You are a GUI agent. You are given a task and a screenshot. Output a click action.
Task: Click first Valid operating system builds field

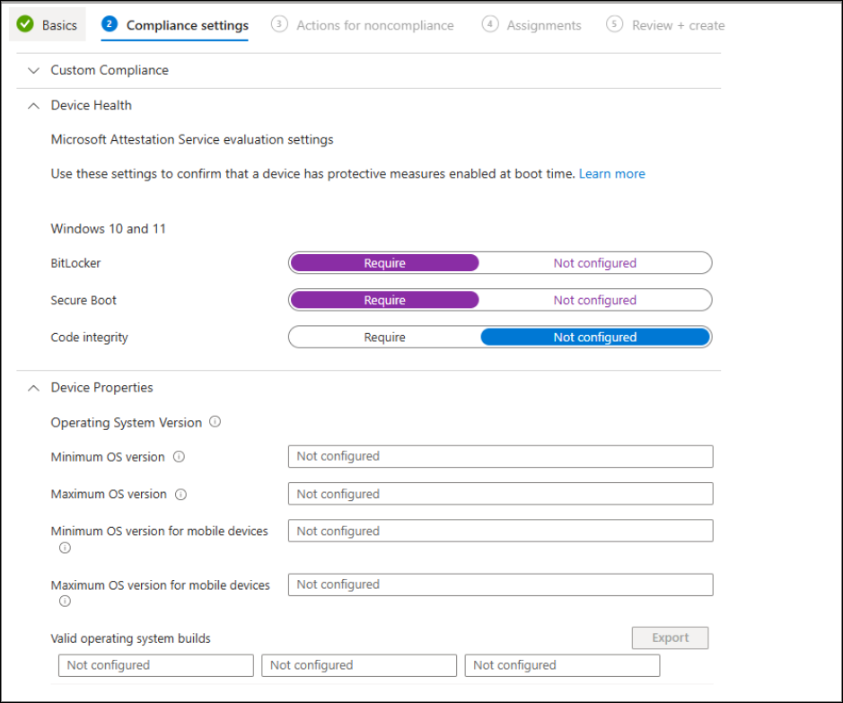pyautogui.click(x=155, y=665)
